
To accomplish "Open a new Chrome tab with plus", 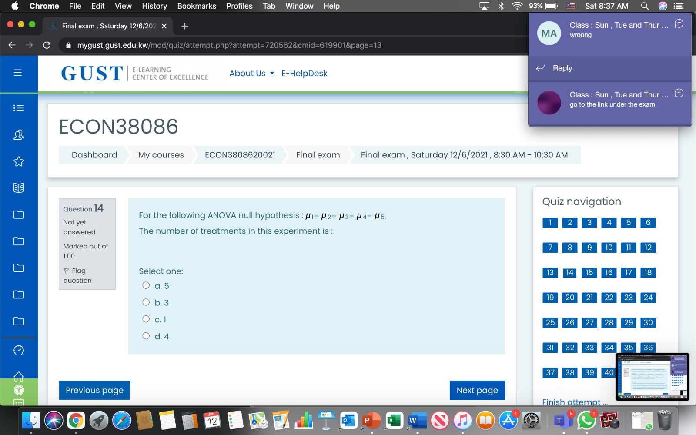I will pyautogui.click(x=185, y=26).
